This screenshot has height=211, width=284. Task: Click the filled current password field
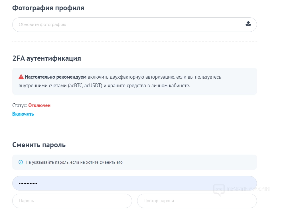point(134,183)
